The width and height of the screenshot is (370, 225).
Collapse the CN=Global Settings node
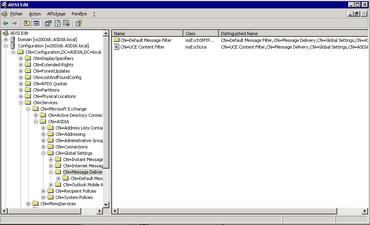[x=44, y=154]
